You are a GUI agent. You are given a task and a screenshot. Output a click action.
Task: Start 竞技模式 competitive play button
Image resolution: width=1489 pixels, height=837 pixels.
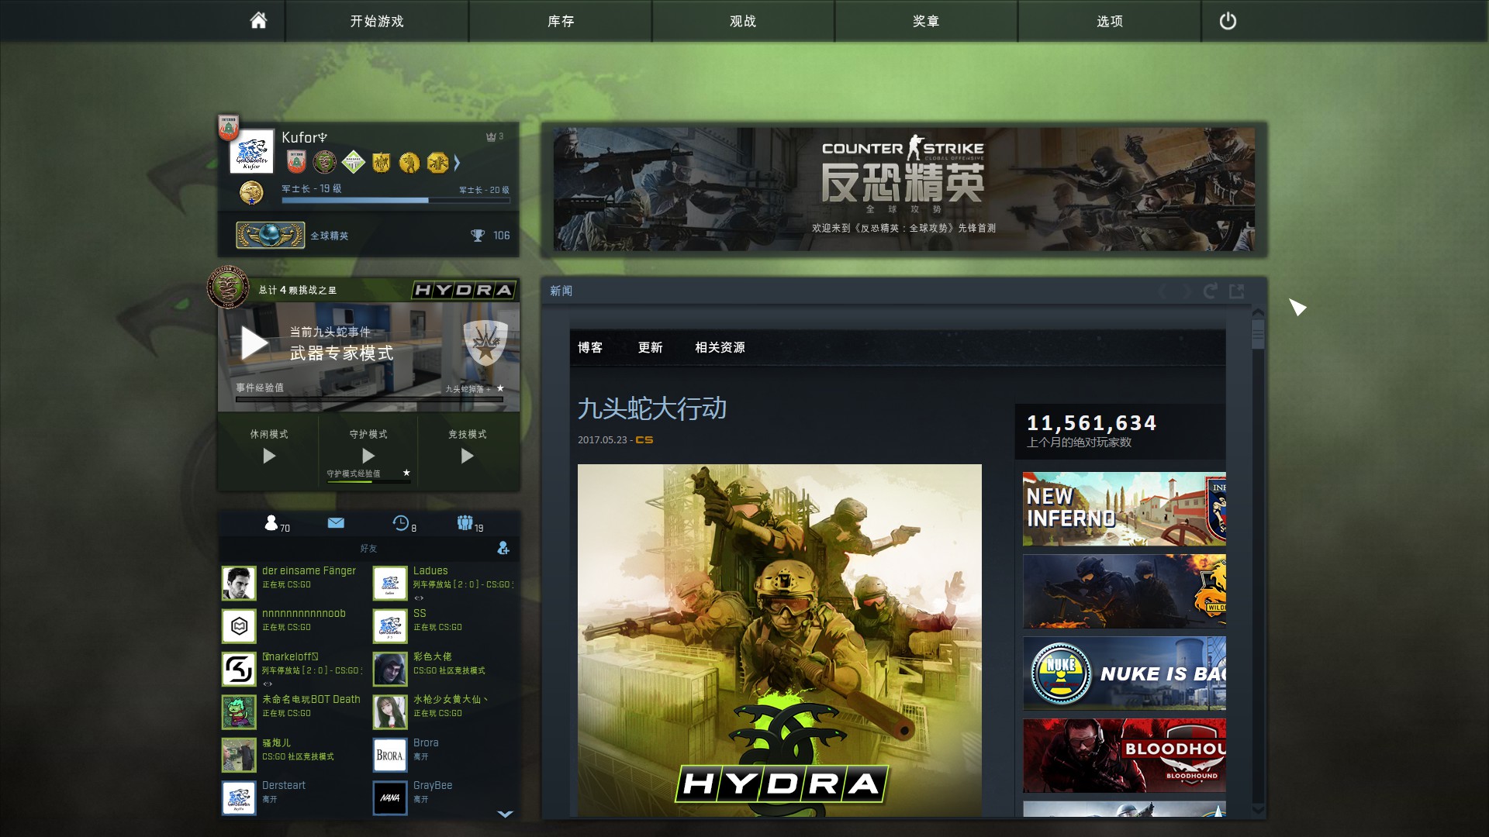(467, 456)
